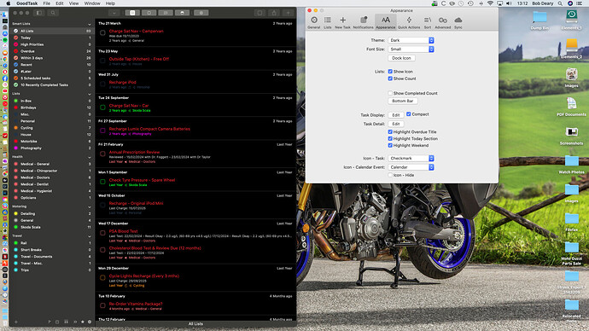Viewport: 589px width, 331px height.
Task: Open the Quick Actions preferences tab
Action: (409, 22)
